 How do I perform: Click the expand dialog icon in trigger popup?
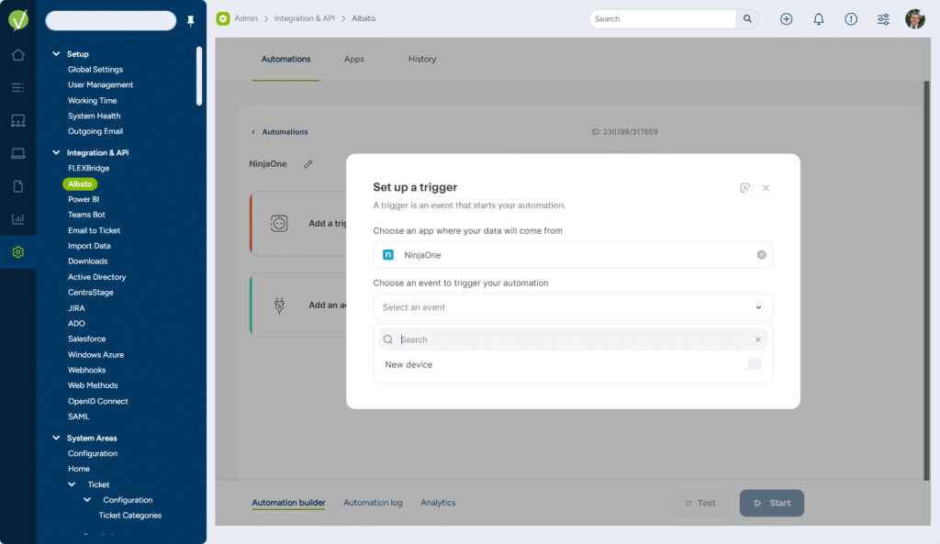click(x=745, y=188)
